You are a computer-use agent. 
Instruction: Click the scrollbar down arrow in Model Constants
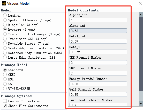(141, 104)
